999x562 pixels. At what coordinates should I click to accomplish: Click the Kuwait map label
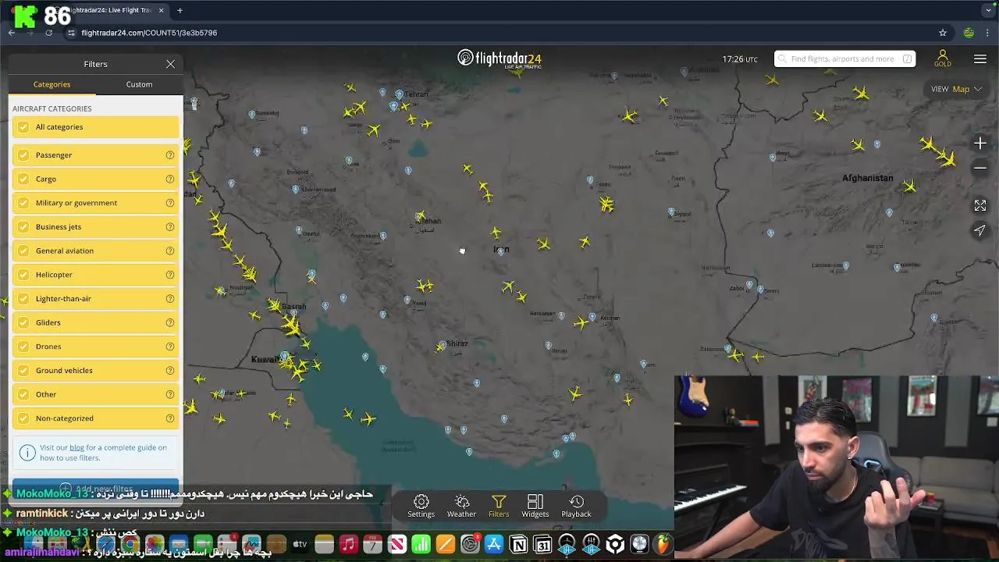click(267, 360)
